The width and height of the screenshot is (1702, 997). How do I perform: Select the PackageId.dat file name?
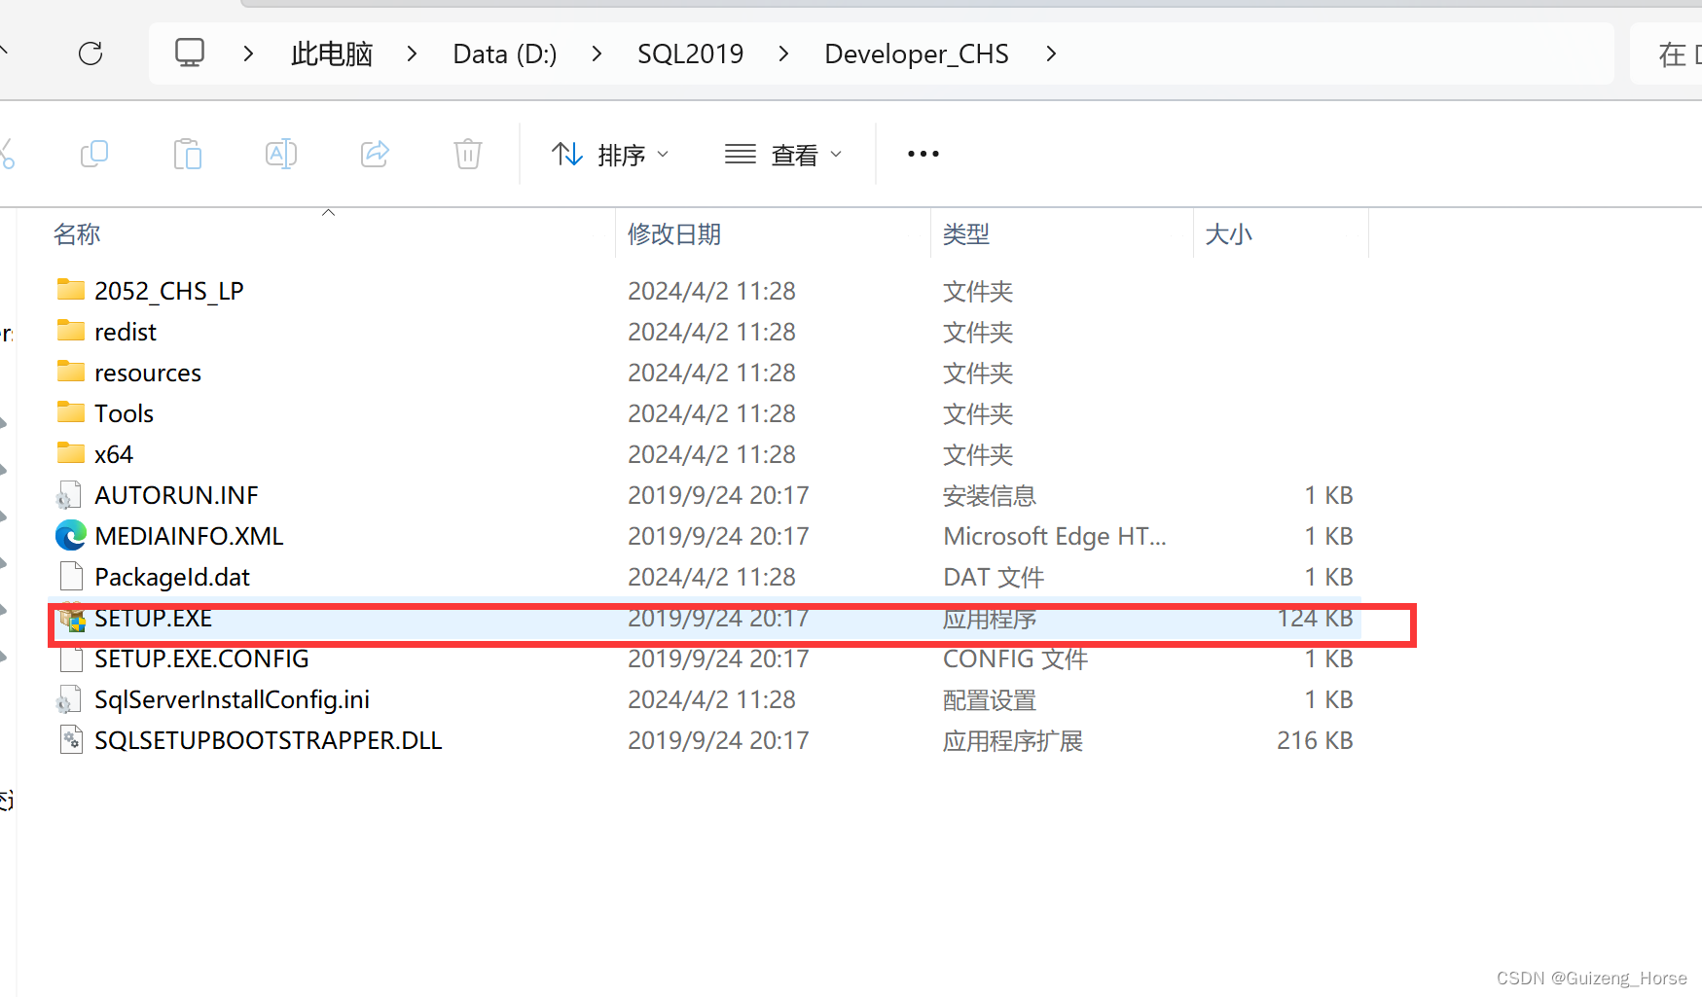click(x=172, y=577)
